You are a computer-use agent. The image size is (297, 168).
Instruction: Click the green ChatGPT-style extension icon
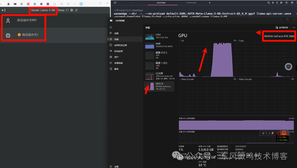pos(35,4)
